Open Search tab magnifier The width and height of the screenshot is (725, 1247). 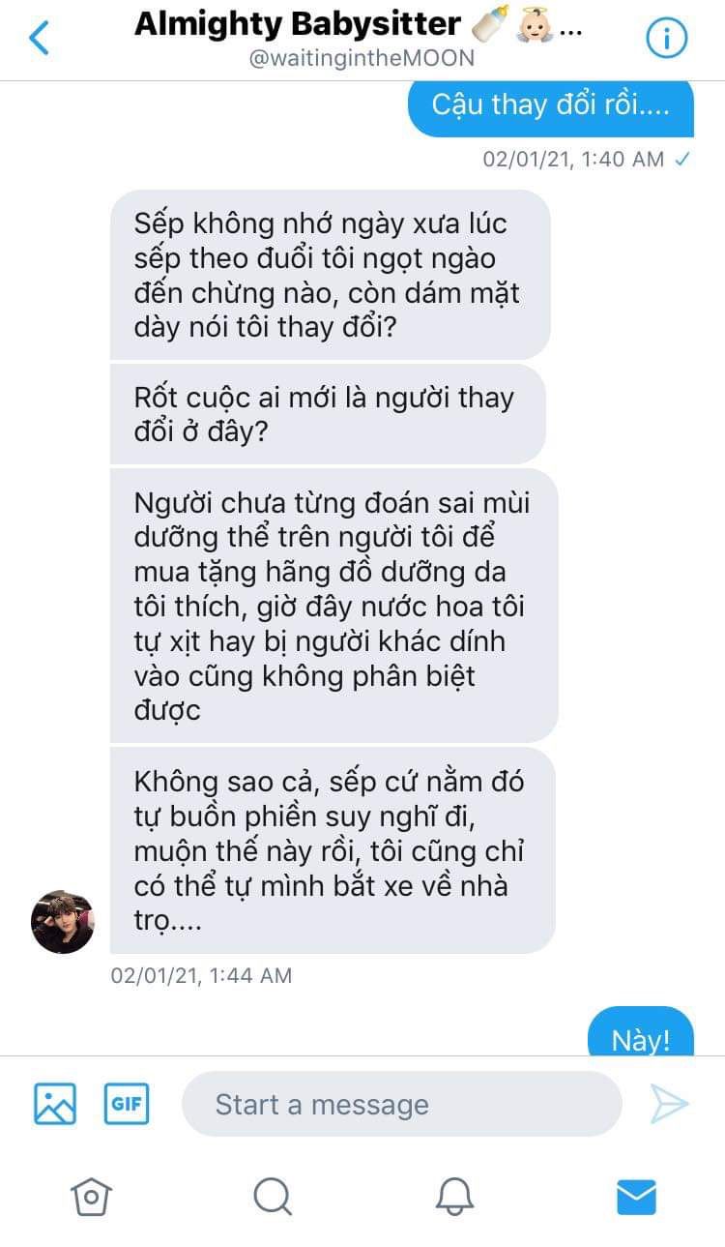pyautogui.click(x=273, y=1197)
